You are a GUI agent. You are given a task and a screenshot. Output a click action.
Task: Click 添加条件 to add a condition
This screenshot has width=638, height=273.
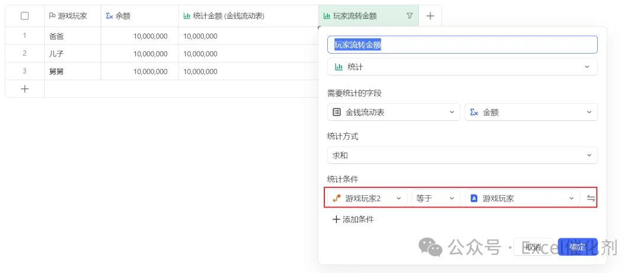coord(353,220)
